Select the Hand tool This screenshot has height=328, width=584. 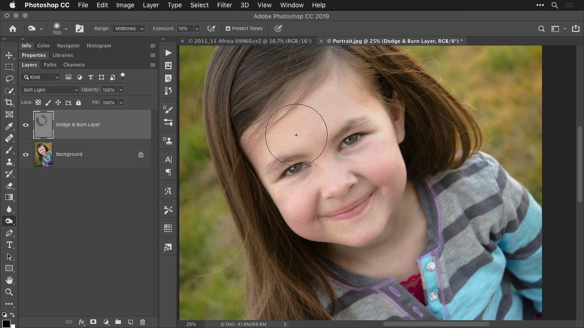click(9, 280)
